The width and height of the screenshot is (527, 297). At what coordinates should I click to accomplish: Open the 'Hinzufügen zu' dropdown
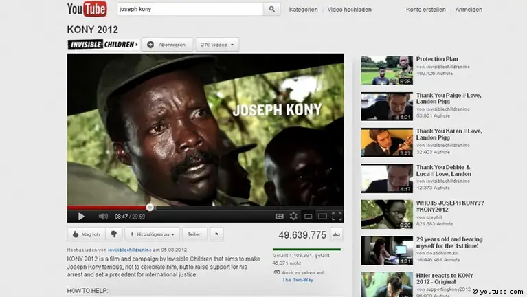pyautogui.click(x=153, y=234)
